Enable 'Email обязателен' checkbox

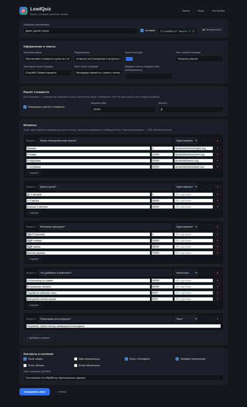tap(76, 365)
